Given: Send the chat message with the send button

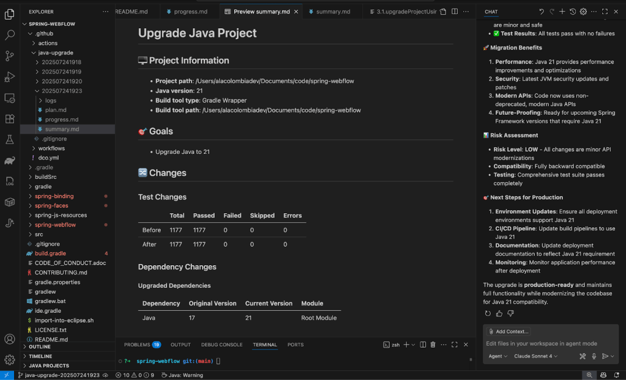Looking at the screenshot, I should 605,356.
